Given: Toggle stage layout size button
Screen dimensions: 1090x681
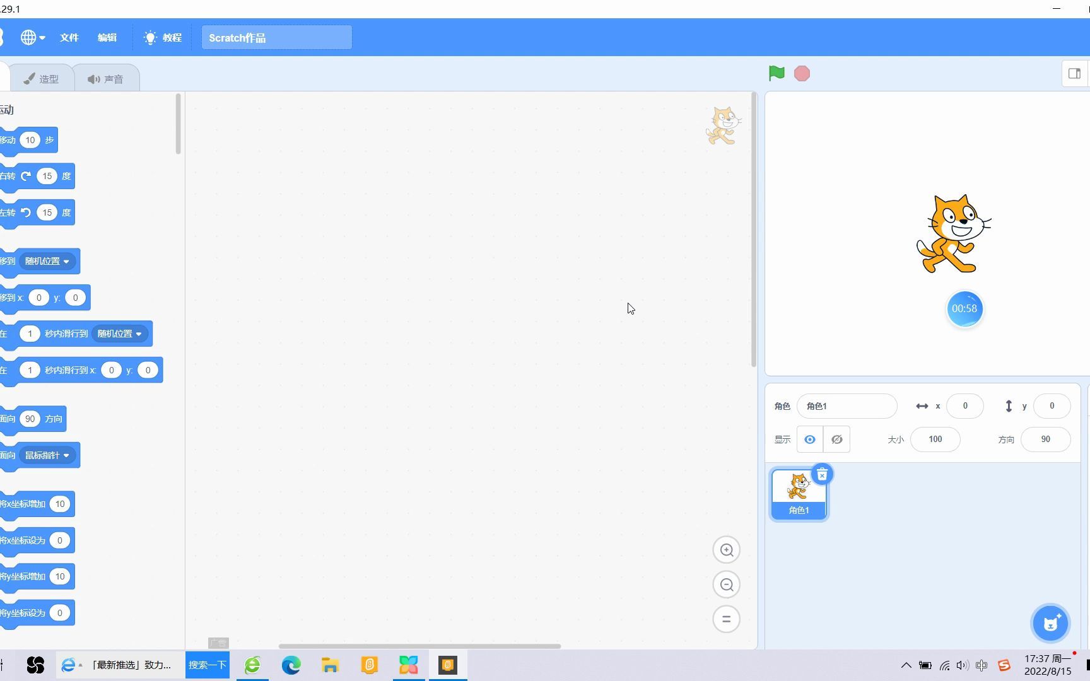Looking at the screenshot, I should pyautogui.click(x=1074, y=73).
